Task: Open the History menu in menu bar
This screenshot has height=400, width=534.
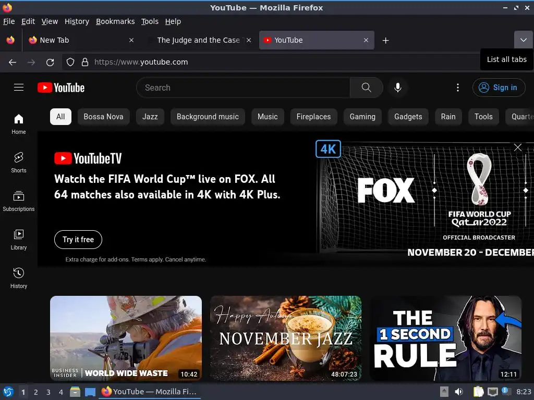Action: coord(77,21)
